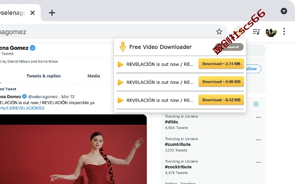The width and height of the screenshot is (295, 184).
Task: Open the Chrome three-dot menu
Action: (x=284, y=32)
